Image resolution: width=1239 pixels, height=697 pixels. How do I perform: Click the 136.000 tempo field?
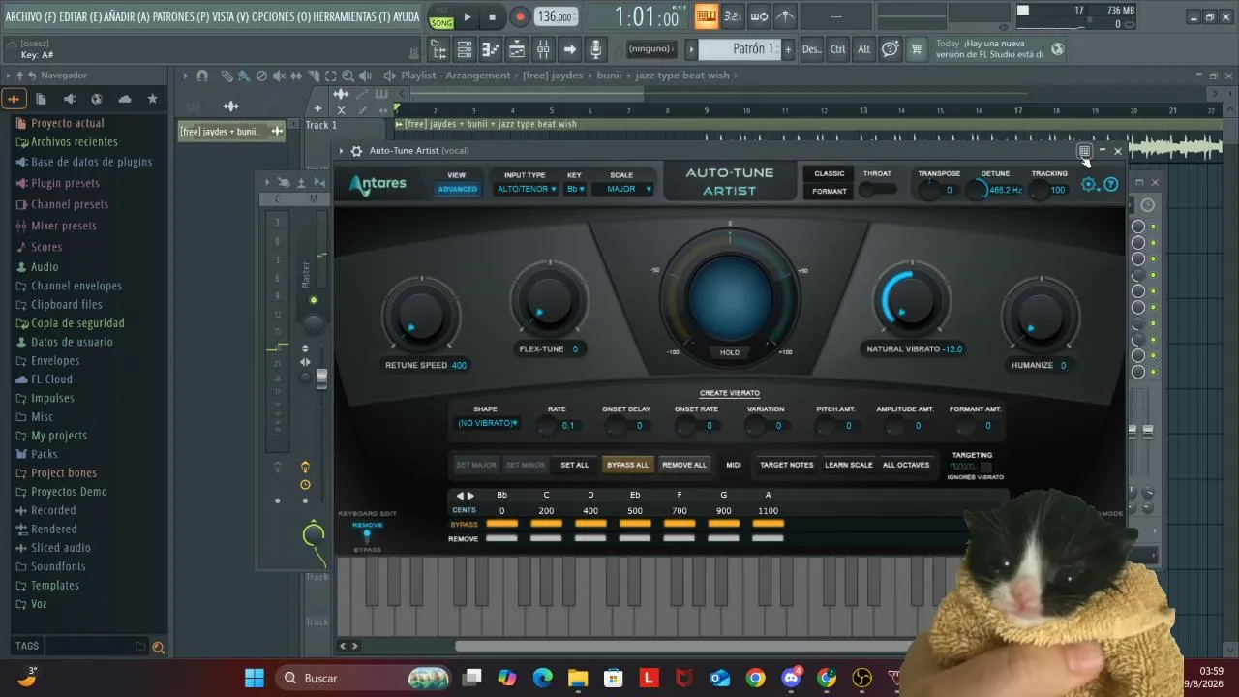556,17
